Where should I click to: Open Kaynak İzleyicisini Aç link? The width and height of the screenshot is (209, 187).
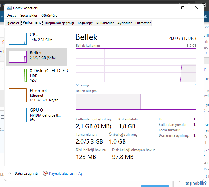pyautogui.click(x=66, y=174)
